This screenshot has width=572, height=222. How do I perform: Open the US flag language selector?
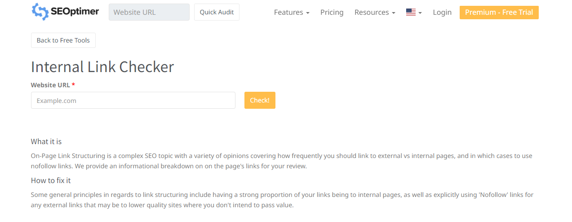pyautogui.click(x=414, y=13)
